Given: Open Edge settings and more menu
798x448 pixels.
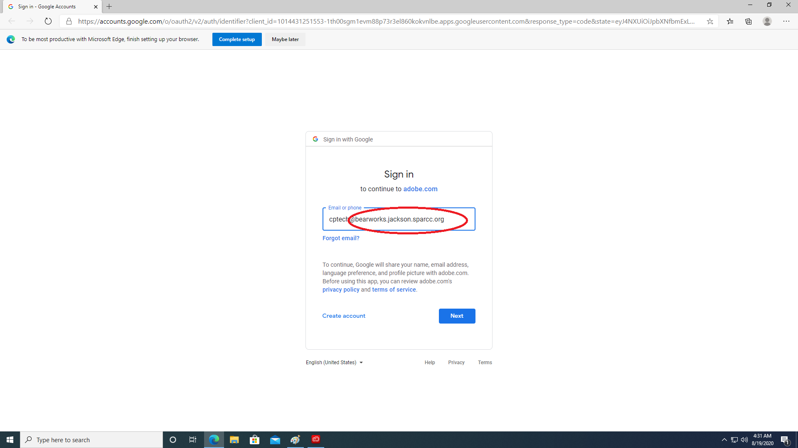Looking at the screenshot, I should click(x=786, y=21).
